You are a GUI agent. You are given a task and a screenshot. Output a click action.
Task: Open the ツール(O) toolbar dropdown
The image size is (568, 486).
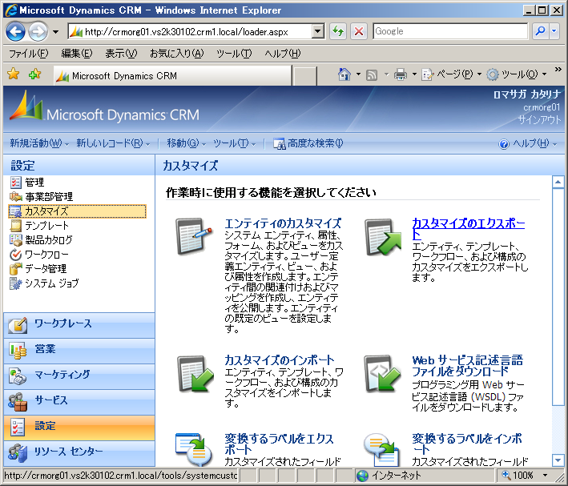tap(544, 74)
